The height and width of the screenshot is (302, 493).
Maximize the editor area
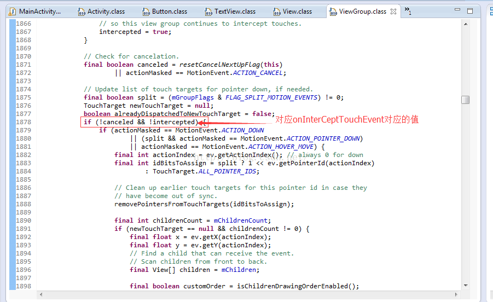[468, 10]
